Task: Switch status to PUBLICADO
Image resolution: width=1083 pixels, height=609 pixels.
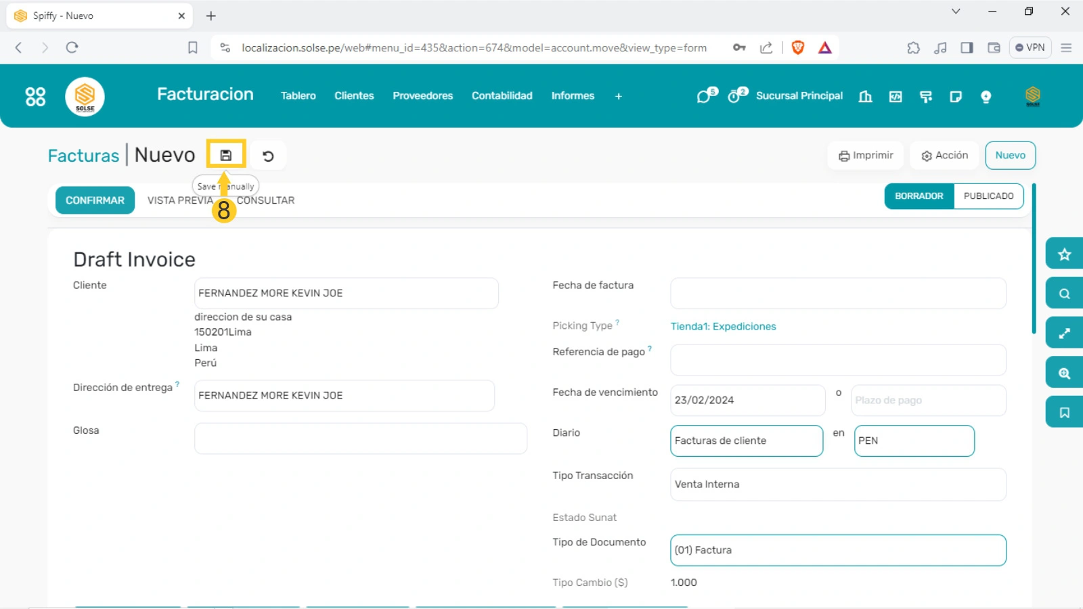Action: coord(988,196)
